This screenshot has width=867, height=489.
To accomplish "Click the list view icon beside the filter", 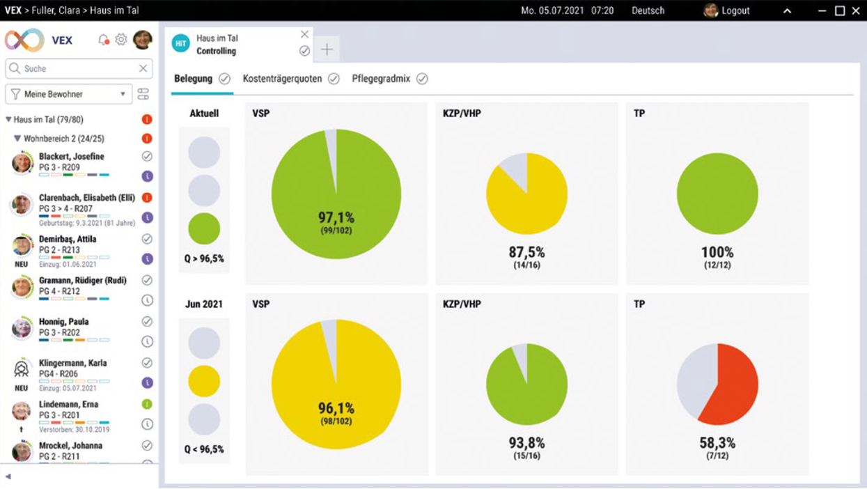I will (143, 94).
